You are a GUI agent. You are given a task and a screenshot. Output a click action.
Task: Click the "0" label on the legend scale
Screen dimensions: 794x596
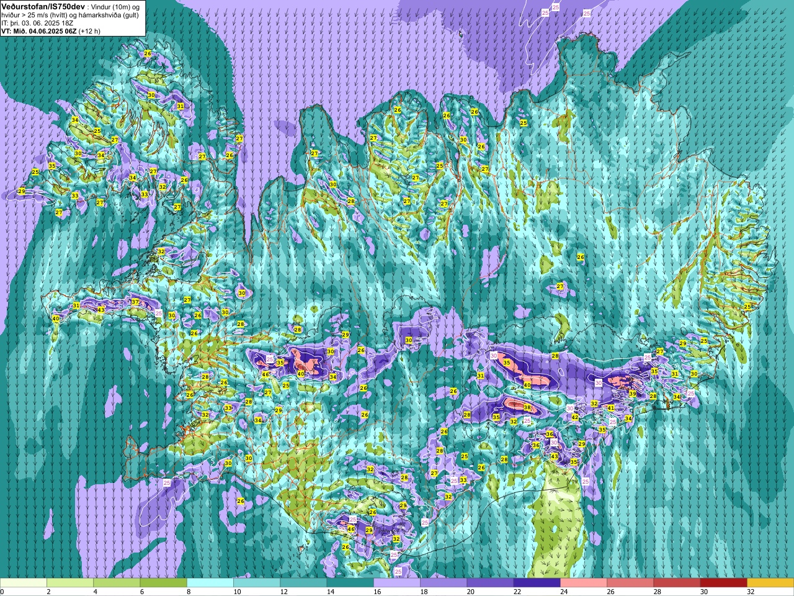pyautogui.click(x=2, y=592)
